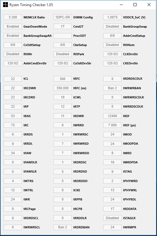This screenshot has width=157, height=236.
Task: Click the AddrCmdSetup value field
Action: click(112, 36)
